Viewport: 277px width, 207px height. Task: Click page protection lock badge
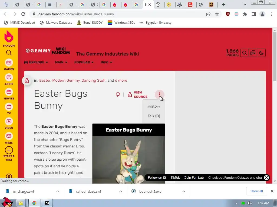27,81
